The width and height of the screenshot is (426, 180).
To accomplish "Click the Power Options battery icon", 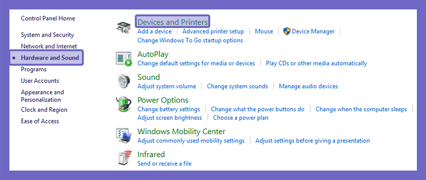I will (124, 105).
